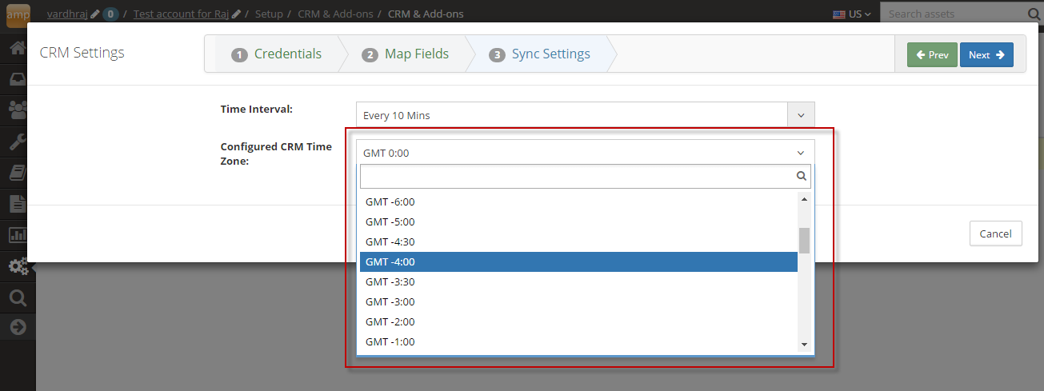The height and width of the screenshot is (391, 1044).
Task: Open the vardhraj breadcrumb link
Action: point(67,14)
